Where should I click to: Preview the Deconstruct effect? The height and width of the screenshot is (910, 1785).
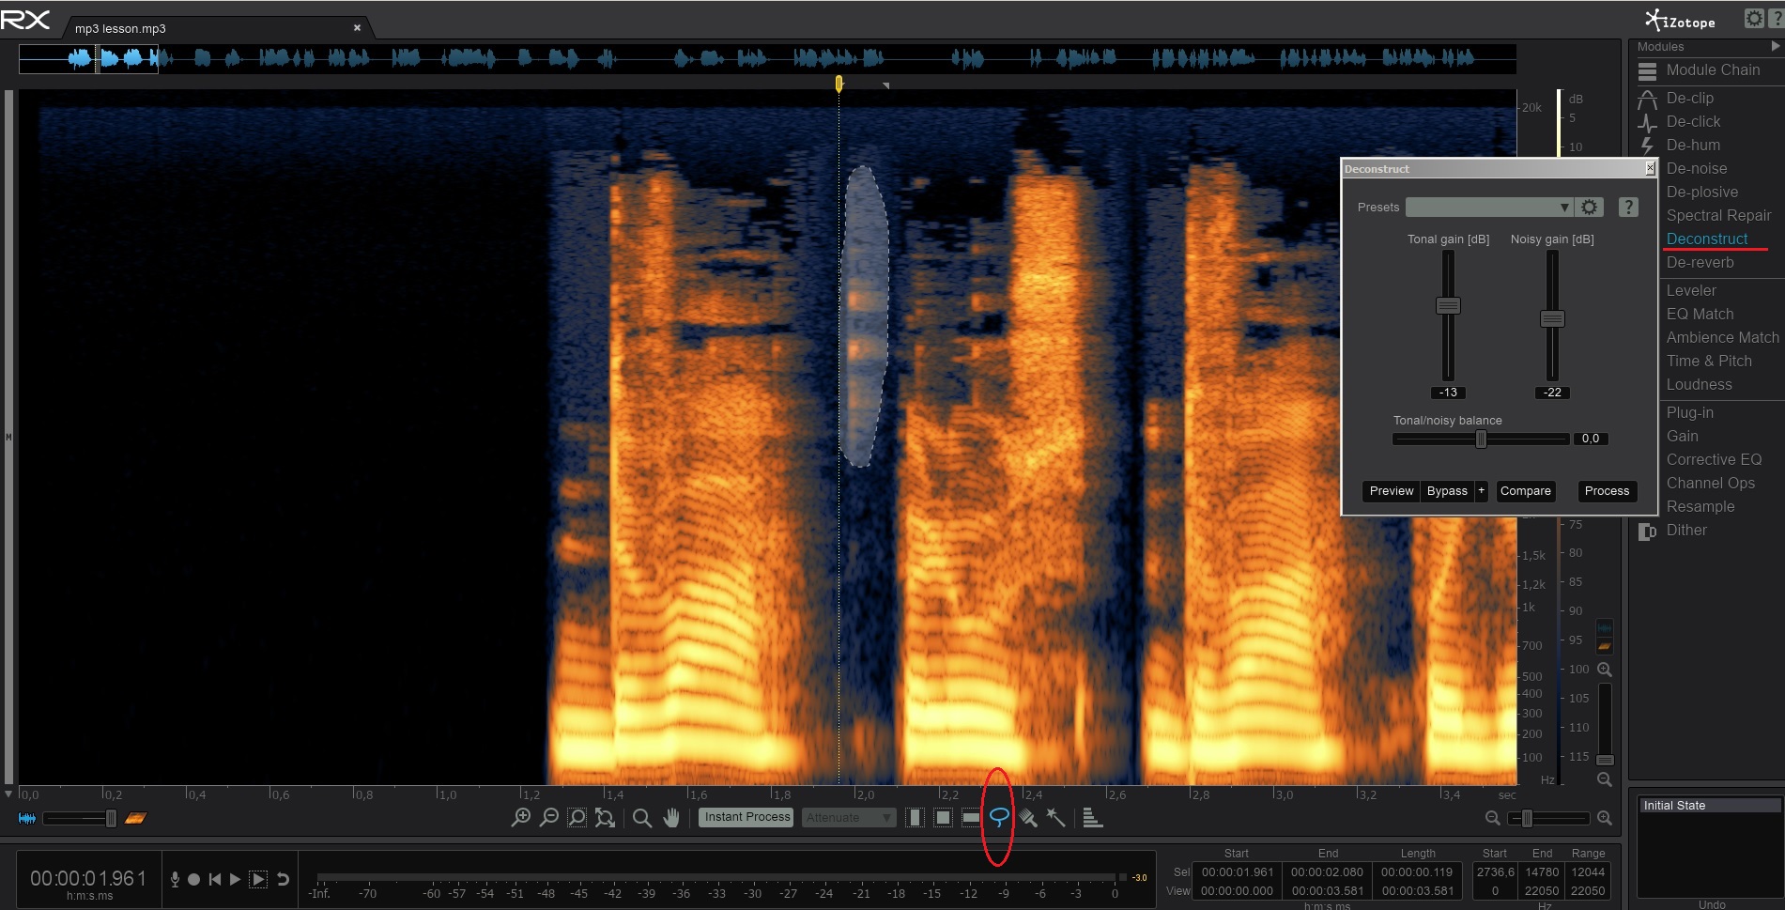point(1392,491)
